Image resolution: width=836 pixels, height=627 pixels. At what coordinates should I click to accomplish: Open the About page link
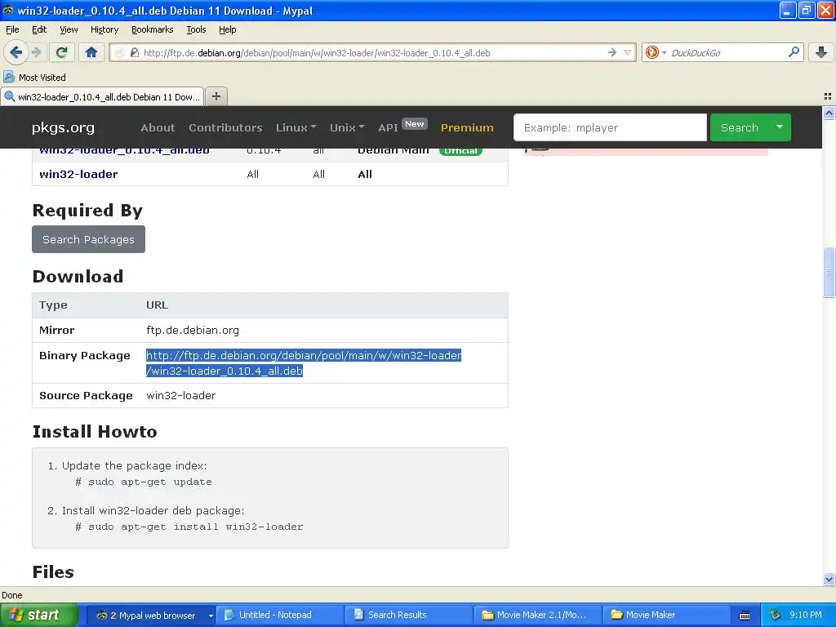(x=158, y=128)
